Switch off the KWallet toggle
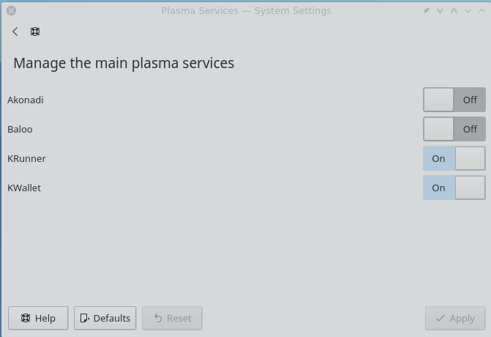 point(454,188)
